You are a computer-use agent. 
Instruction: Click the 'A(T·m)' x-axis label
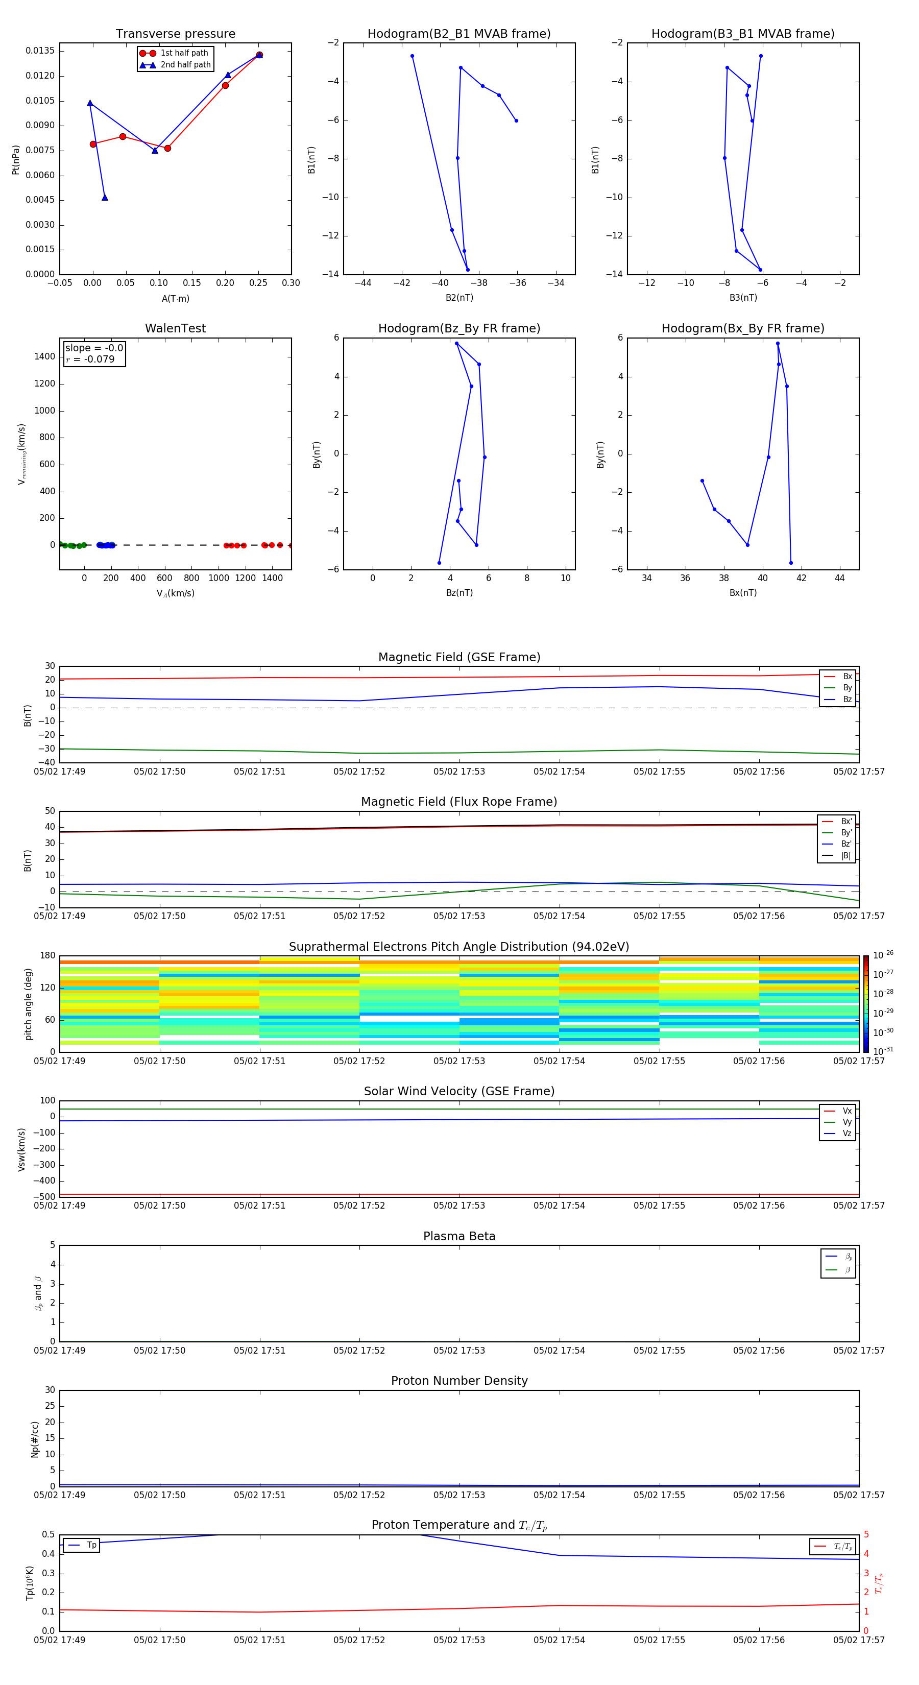click(175, 299)
